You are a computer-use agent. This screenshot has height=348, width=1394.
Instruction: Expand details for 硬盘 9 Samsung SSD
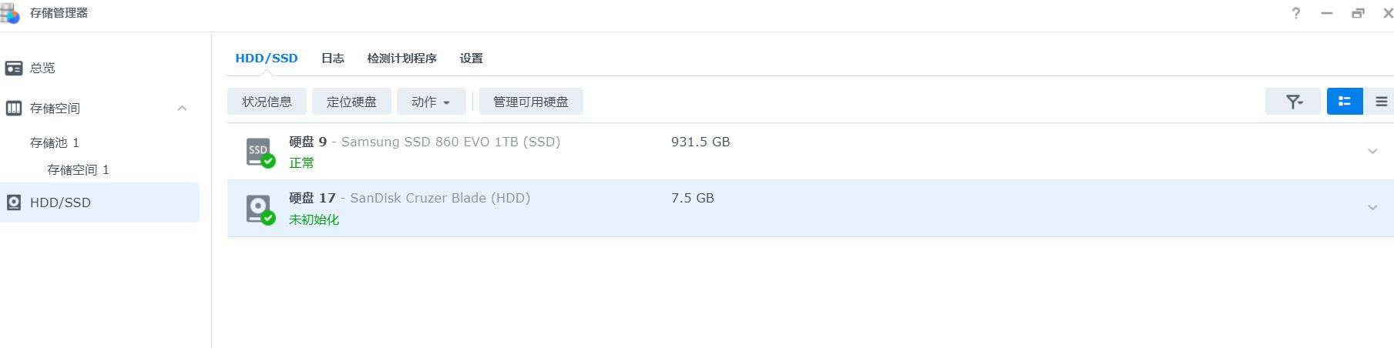(1372, 152)
